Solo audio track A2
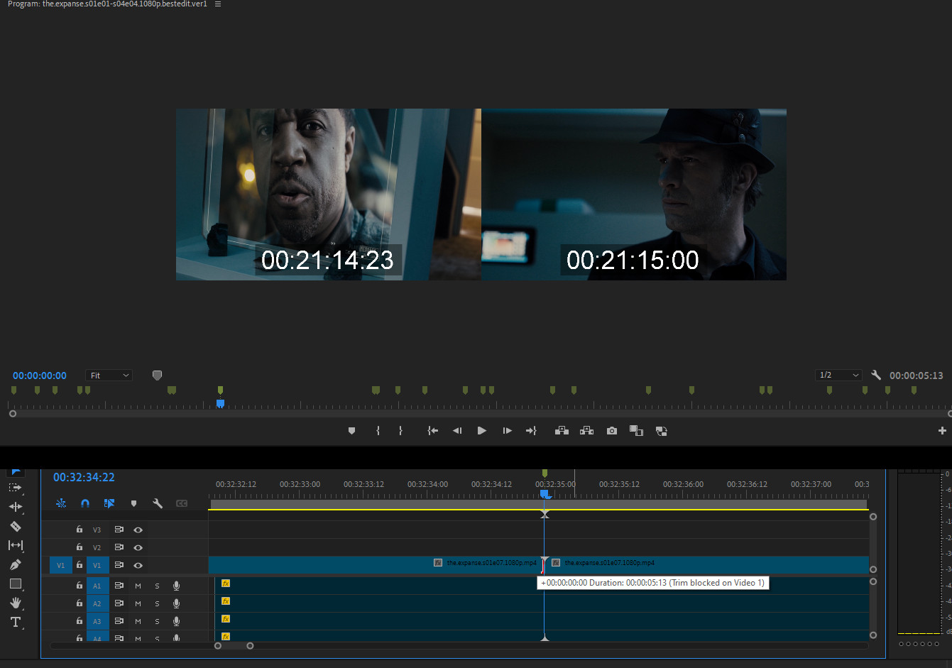Image resolution: width=952 pixels, height=668 pixels. coord(157,603)
